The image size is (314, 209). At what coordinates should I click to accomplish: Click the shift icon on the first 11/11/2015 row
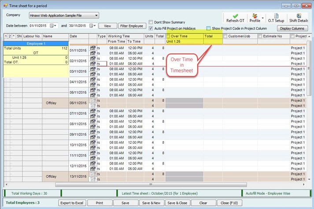pos(93,153)
